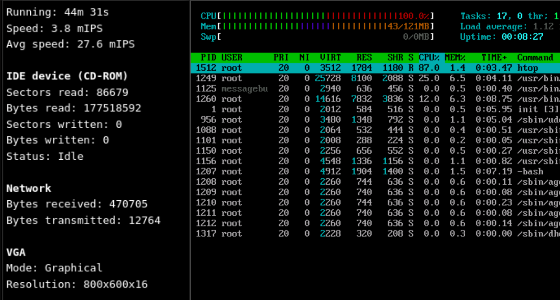This screenshot has width=560, height=300.
Task: Sort by the MEM% column header
Action: click(455, 57)
